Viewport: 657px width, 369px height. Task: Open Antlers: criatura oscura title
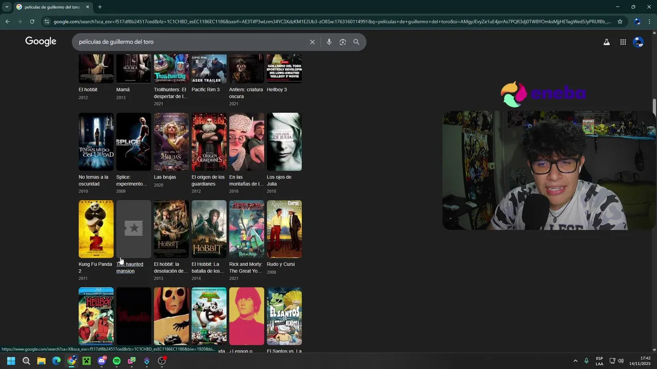click(246, 93)
